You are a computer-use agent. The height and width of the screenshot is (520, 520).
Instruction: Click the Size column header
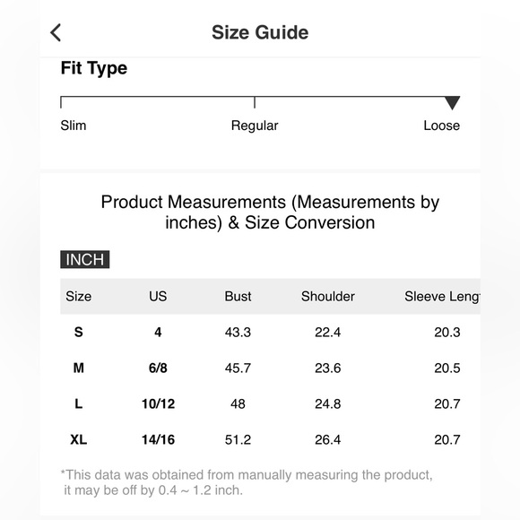(x=79, y=296)
